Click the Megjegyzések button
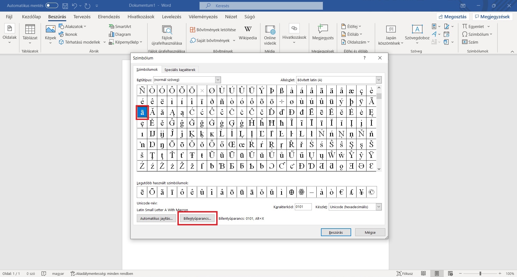Image resolution: width=517 pixels, height=277 pixels. pyautogui.click(x=492, y=17)
